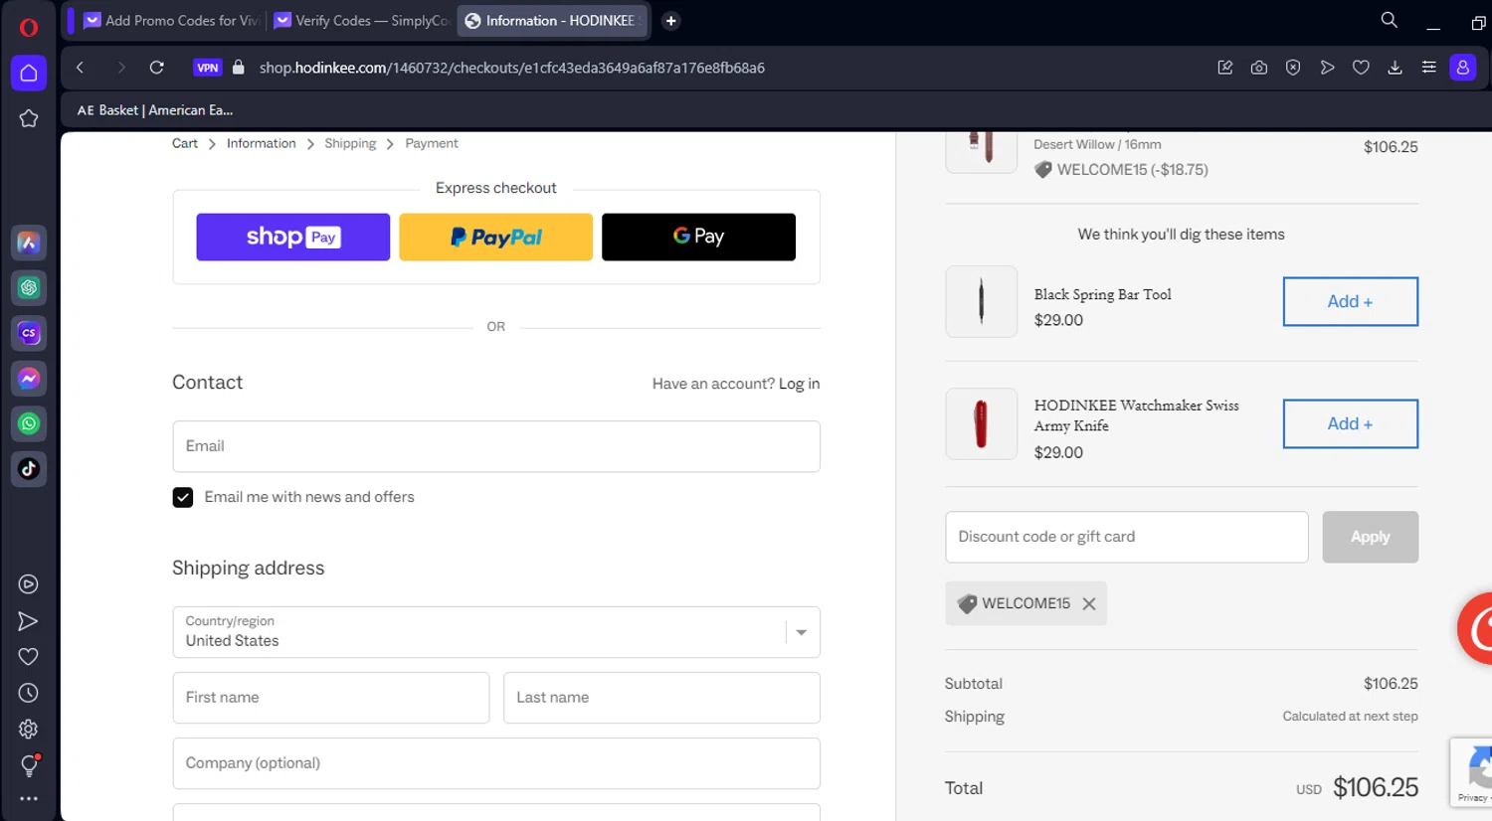1492x821 pixels.
Task: Open Settings gear in sidebar
Action: (29, 729)
